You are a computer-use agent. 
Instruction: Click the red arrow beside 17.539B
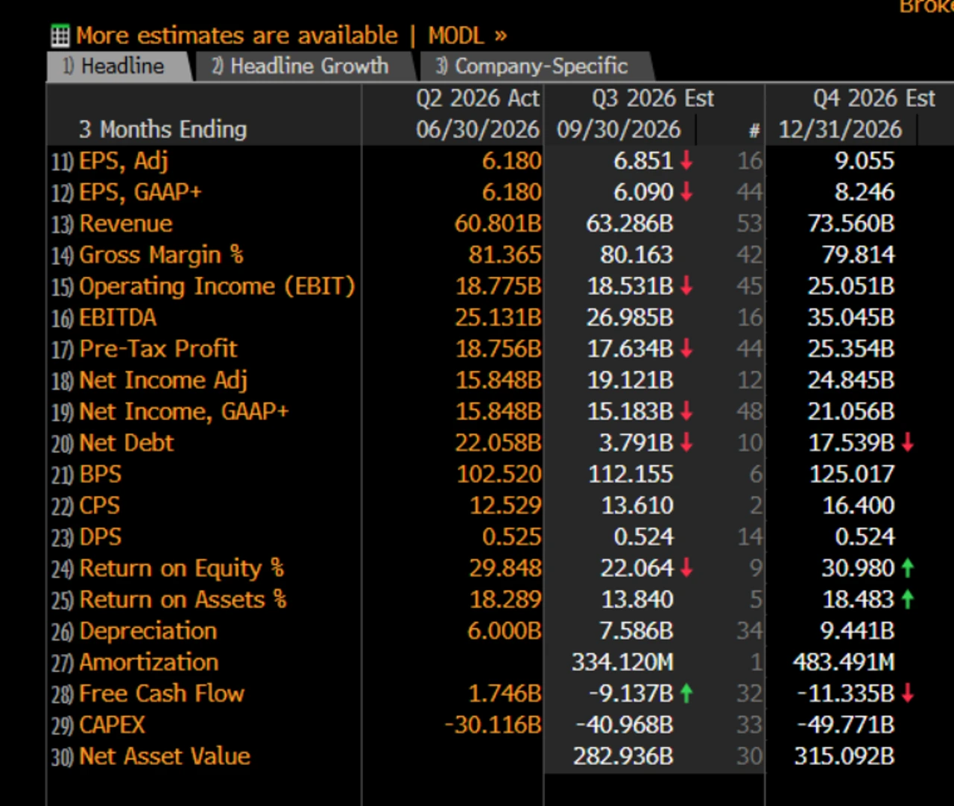click(907, 442)
